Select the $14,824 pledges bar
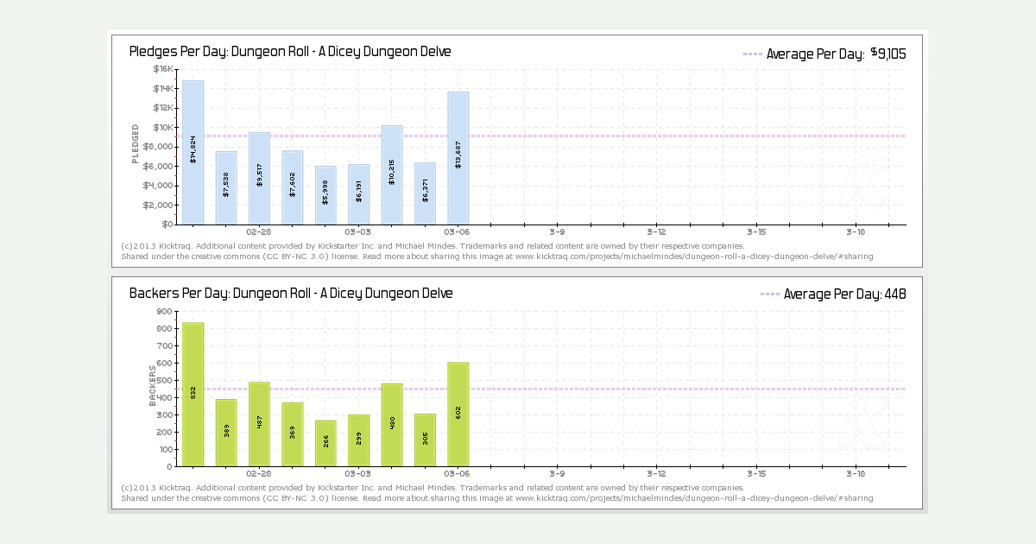This screenshot has width=1036, height=544. (193, 152)
